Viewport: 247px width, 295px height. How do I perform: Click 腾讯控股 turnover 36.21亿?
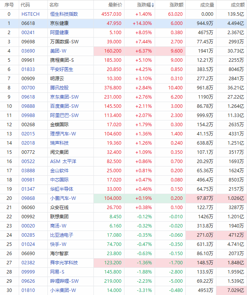tap(236, 88)
